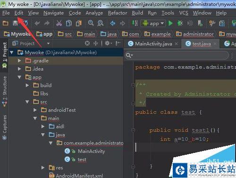Select com.example.administrator package in tree
Image resolution: width=236 pixels, height=178 pixels.
(x=90, y=143)
